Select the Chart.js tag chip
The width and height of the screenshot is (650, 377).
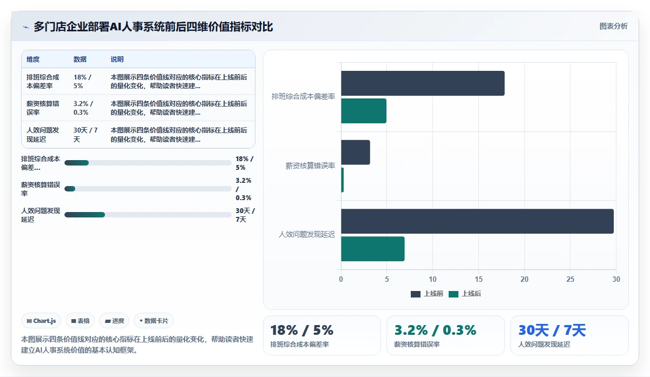point(42,321)
